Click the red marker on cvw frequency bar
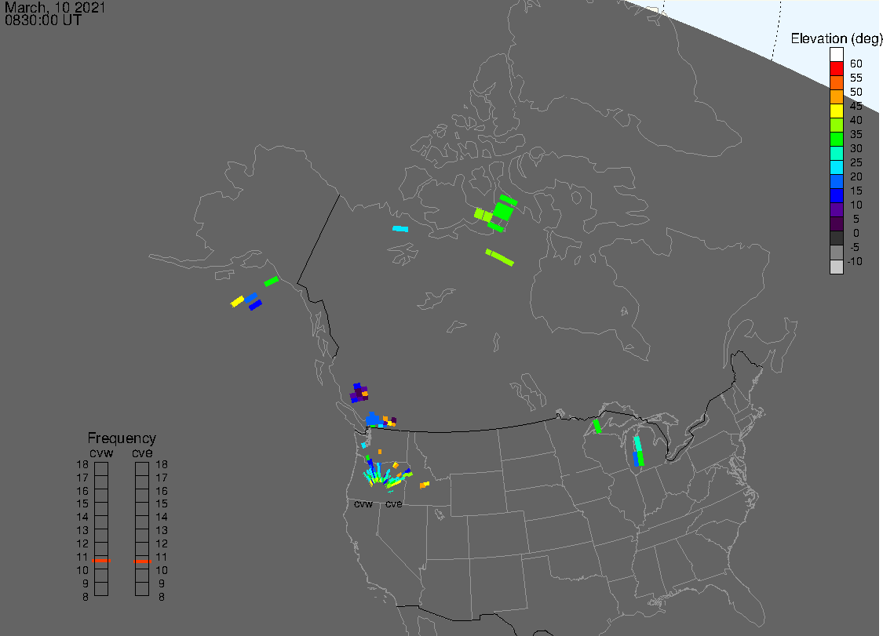Viewport: 883px width, 636px height. tap(101, 561)
